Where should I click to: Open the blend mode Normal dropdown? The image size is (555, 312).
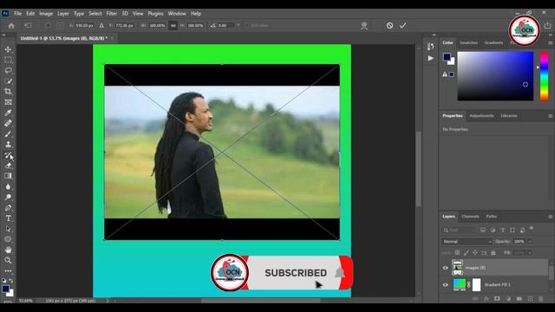coord(467,241)
